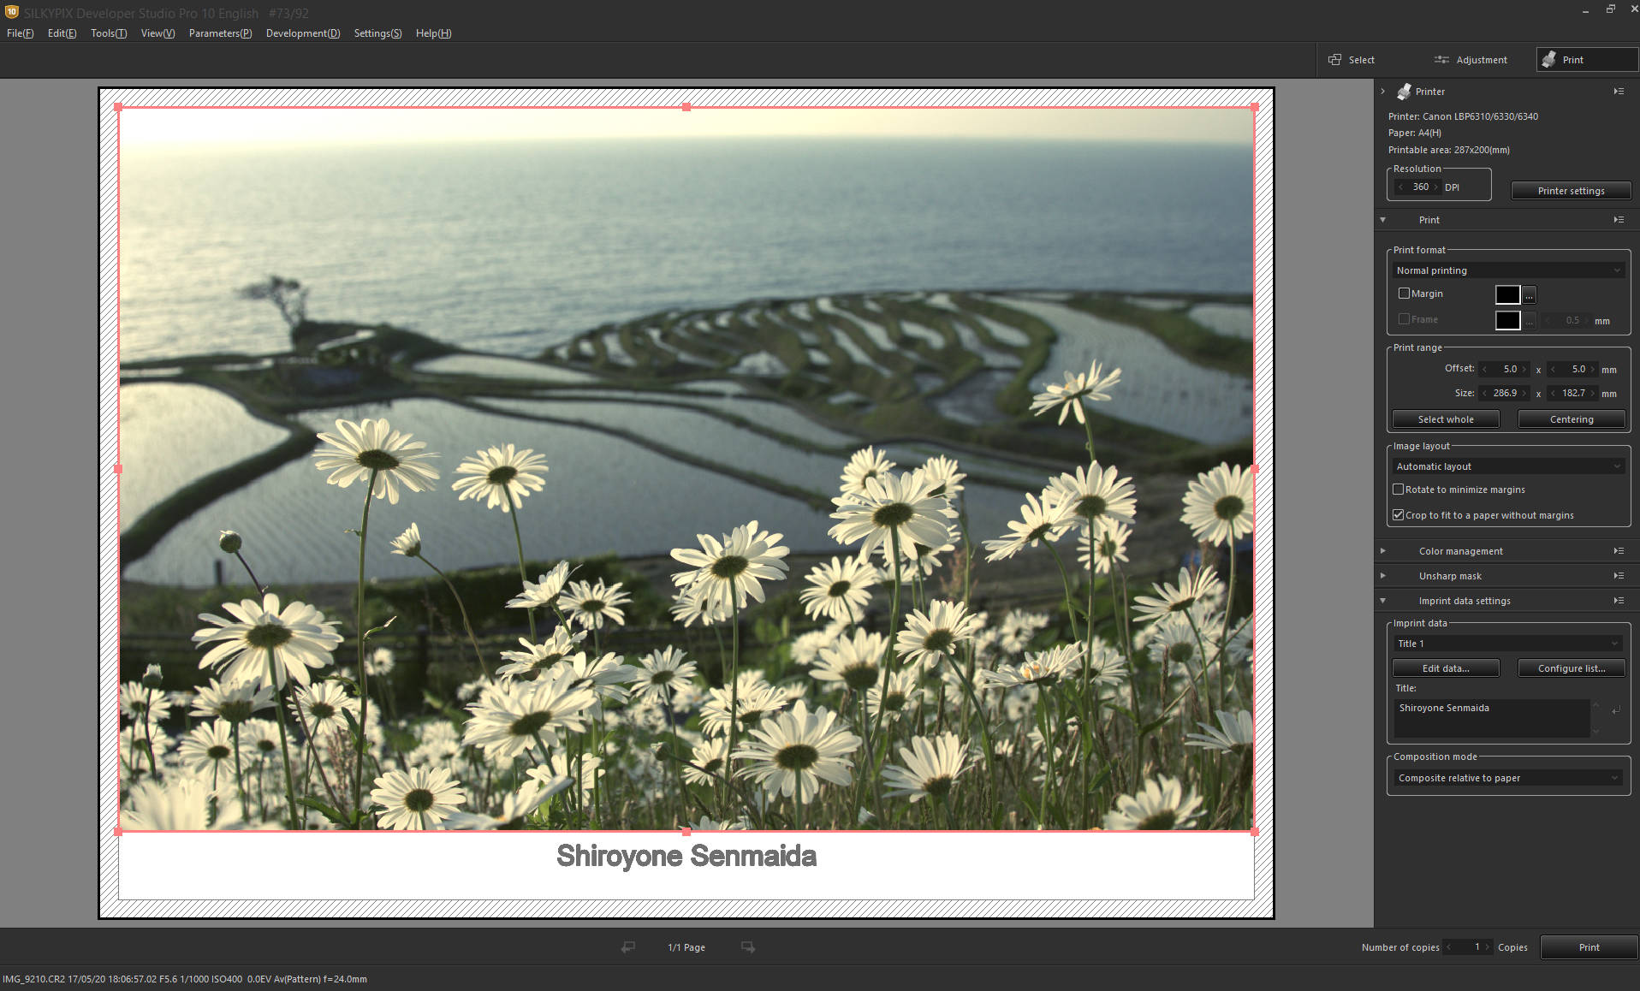
Task: Expand the Color management section
Action: pos(1382,551)
